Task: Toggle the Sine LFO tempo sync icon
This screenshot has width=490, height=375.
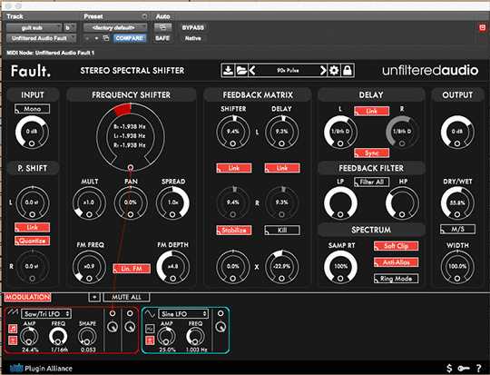Action: point(150,329)
